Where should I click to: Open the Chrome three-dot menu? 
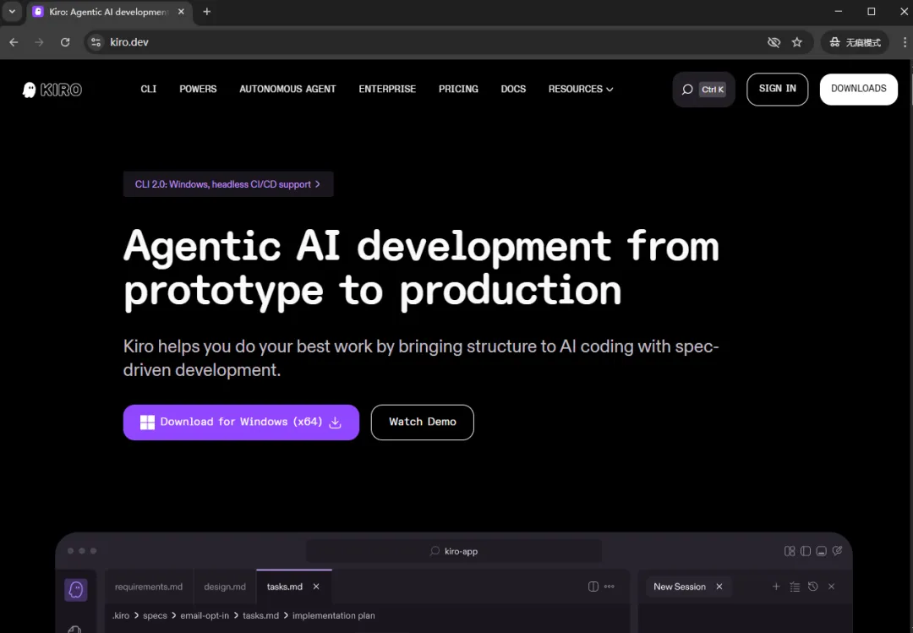tap(905, 42)
